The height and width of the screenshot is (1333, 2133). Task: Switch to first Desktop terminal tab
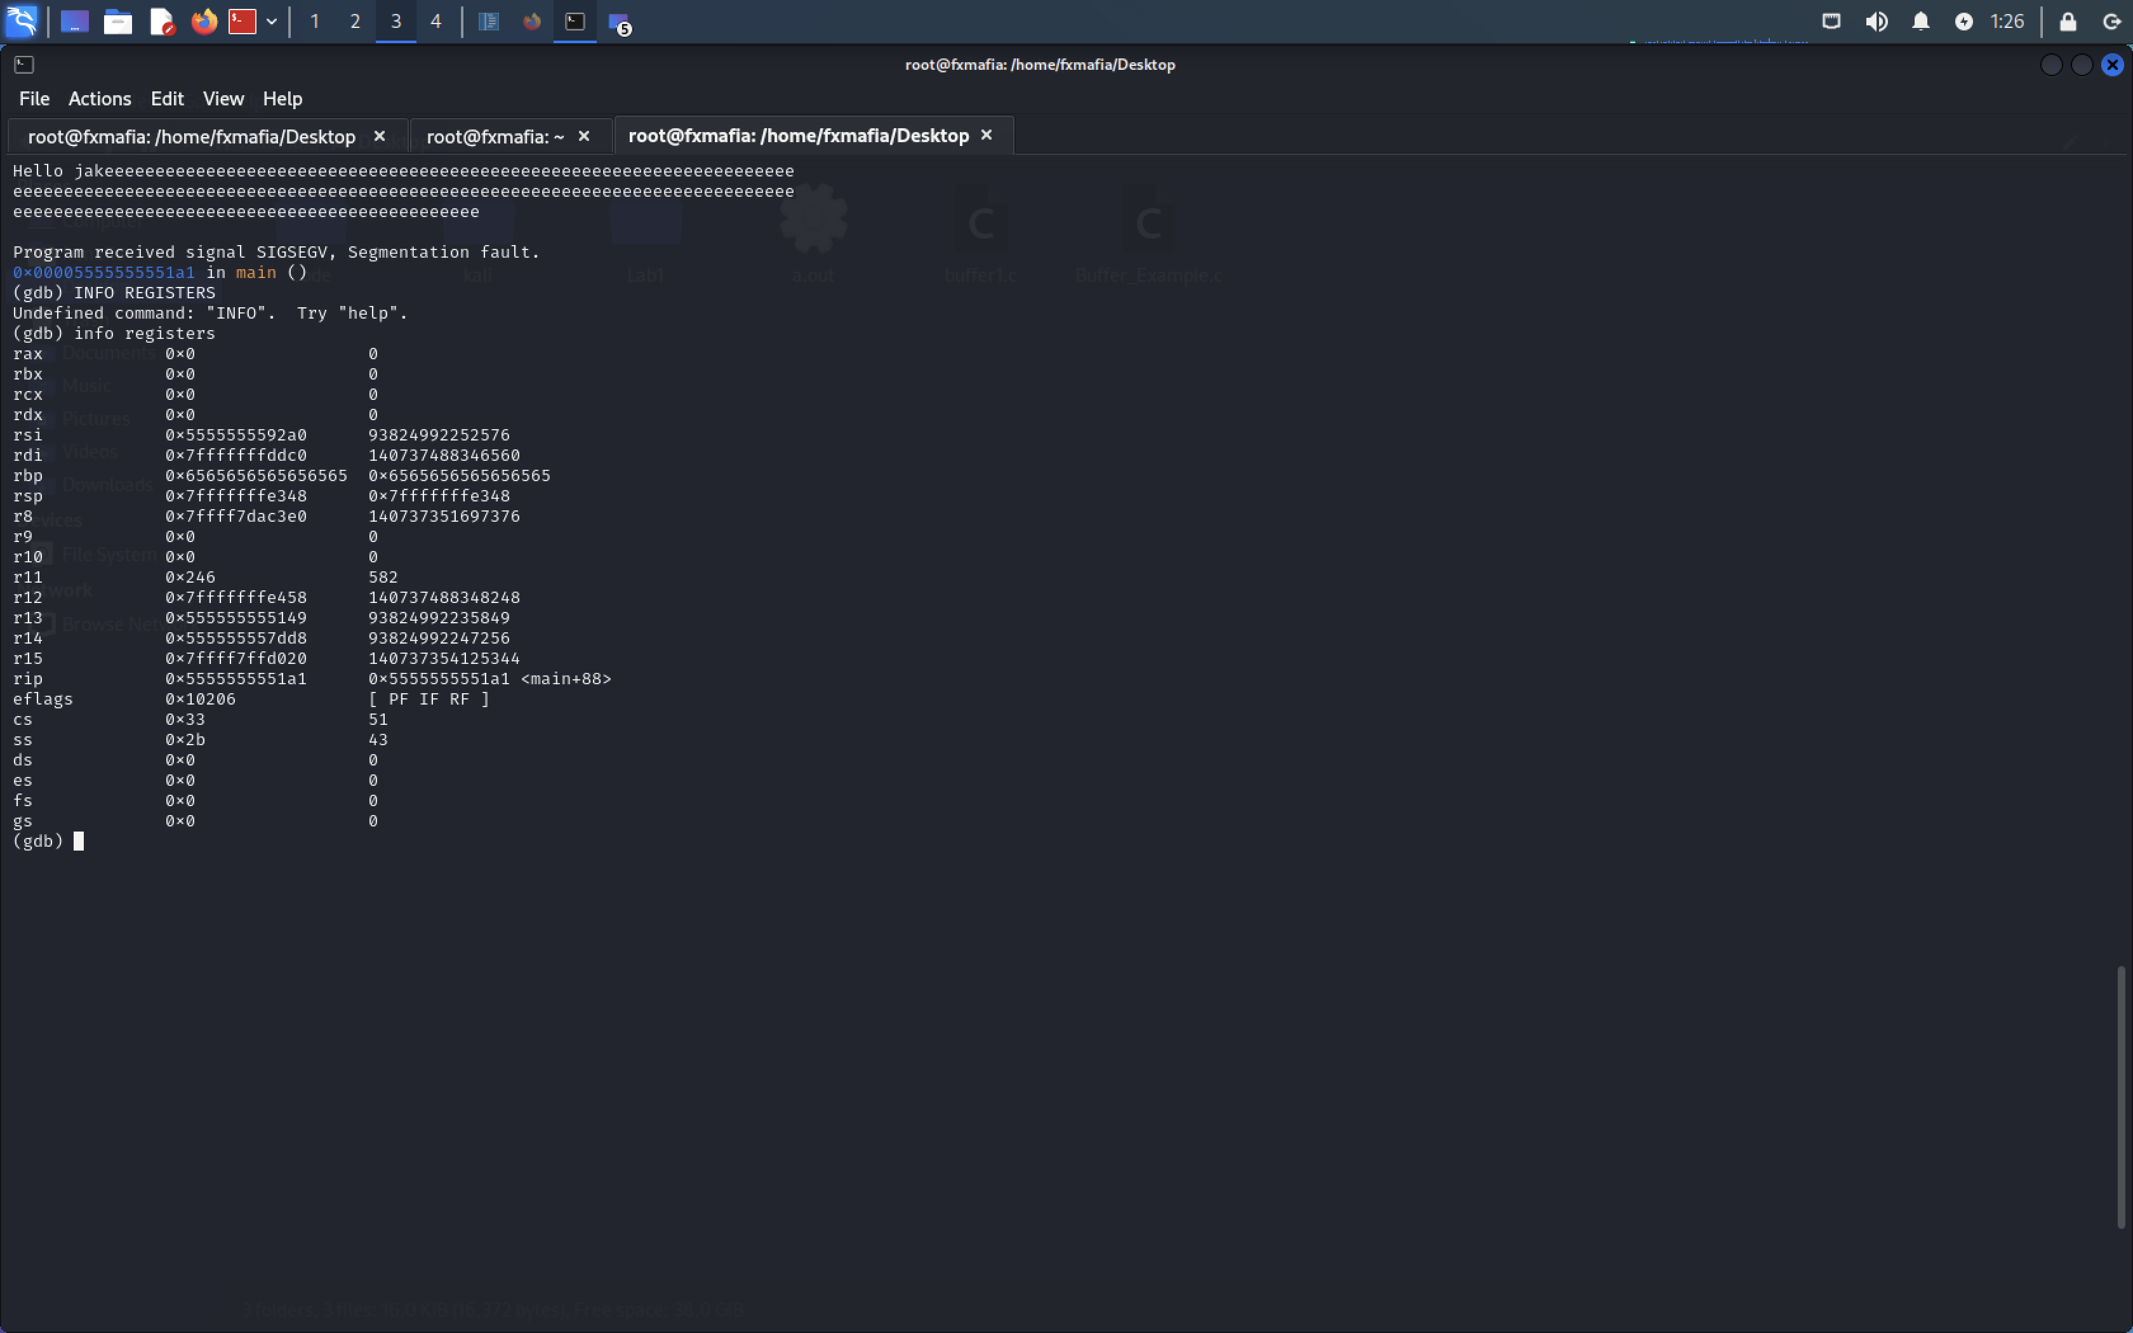click(x=191, y=136)
